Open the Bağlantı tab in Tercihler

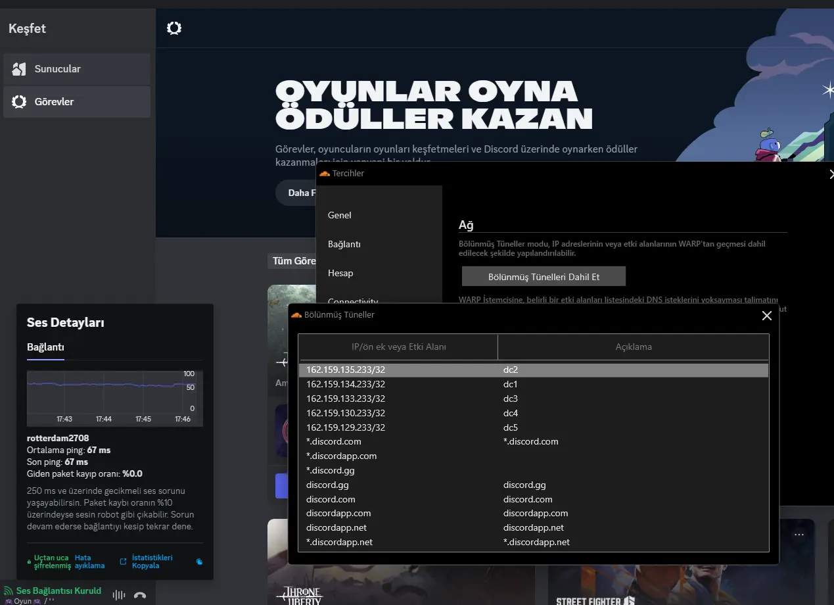(x=344, y=244)
